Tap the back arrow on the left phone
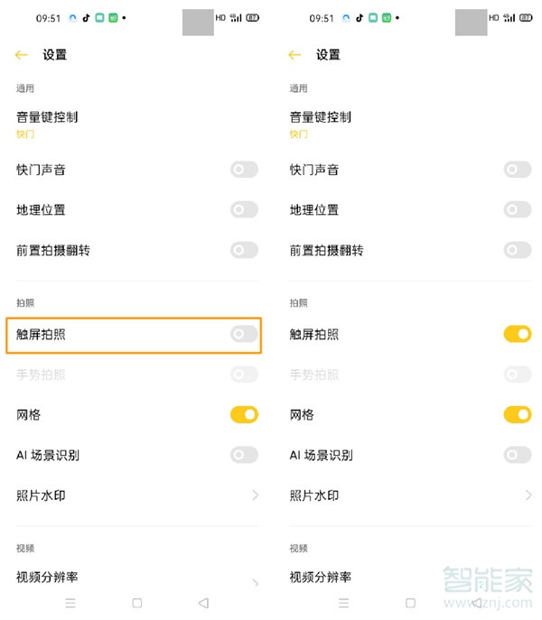 [22, 55]
